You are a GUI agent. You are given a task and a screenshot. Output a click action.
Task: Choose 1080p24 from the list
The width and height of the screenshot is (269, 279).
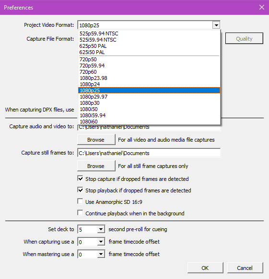point(149,84)
